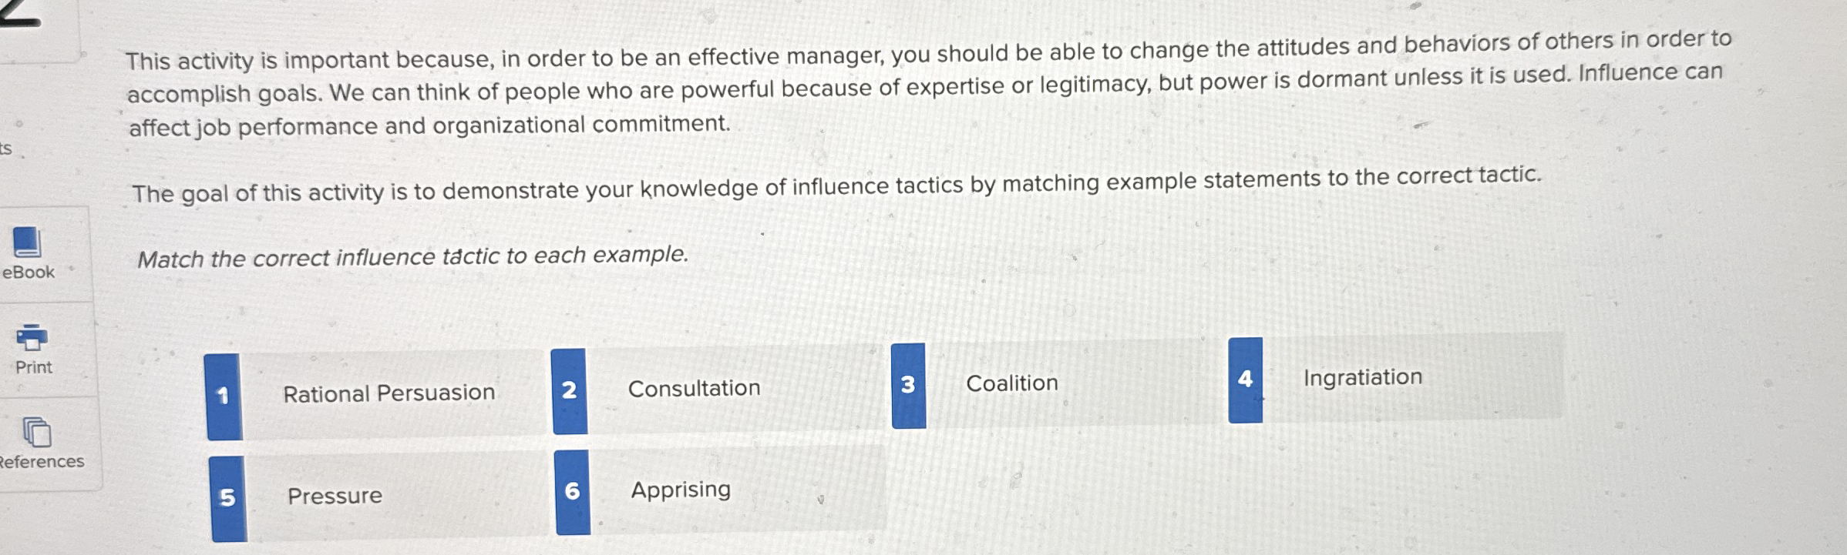Select the numbered badge 2 on Consultation

(x=570, y=390)
